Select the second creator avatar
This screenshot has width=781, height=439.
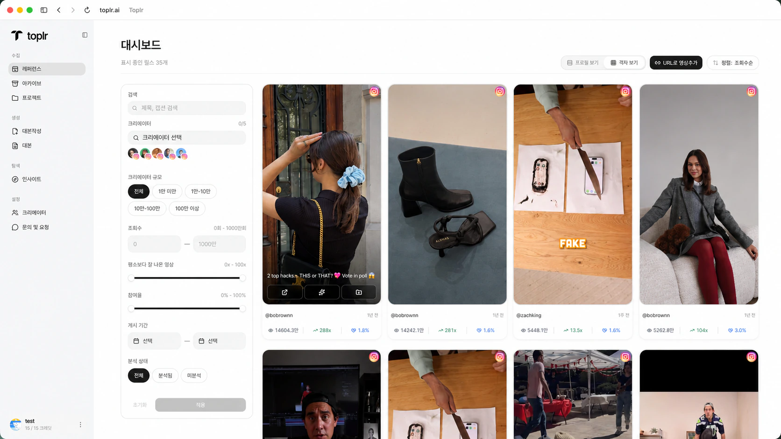145,153
